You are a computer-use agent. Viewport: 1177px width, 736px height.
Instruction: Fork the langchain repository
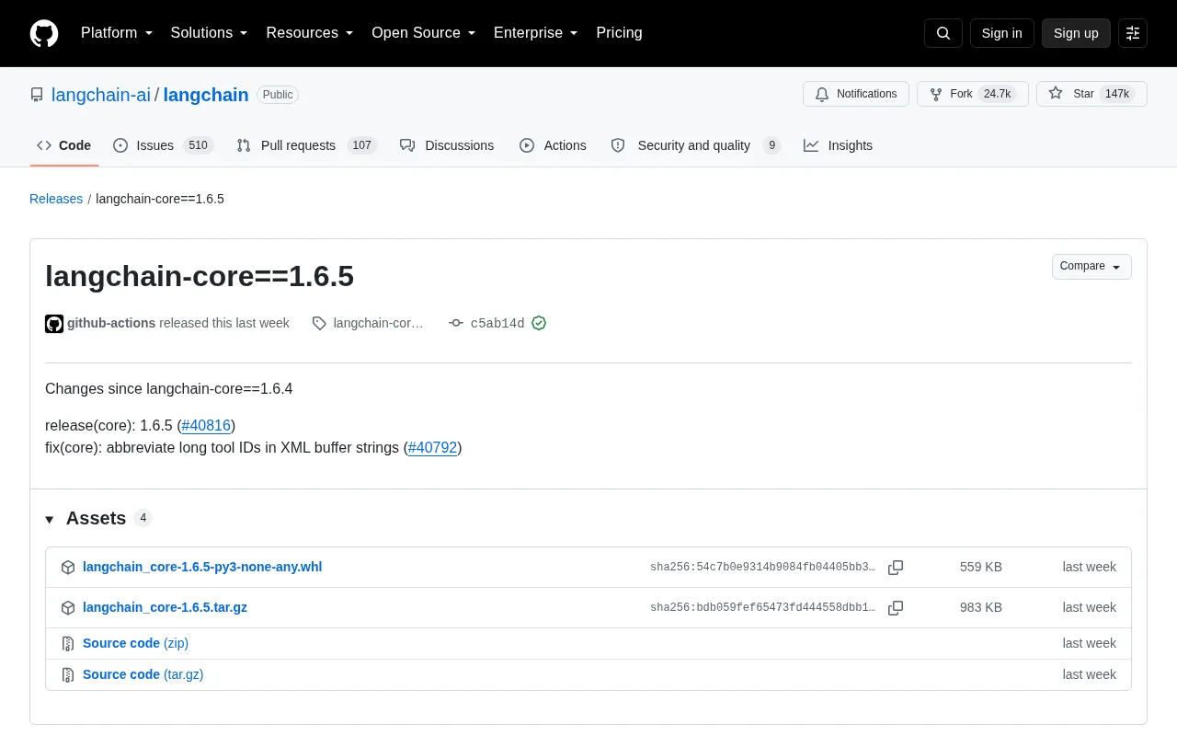click(x=973, y=94)
